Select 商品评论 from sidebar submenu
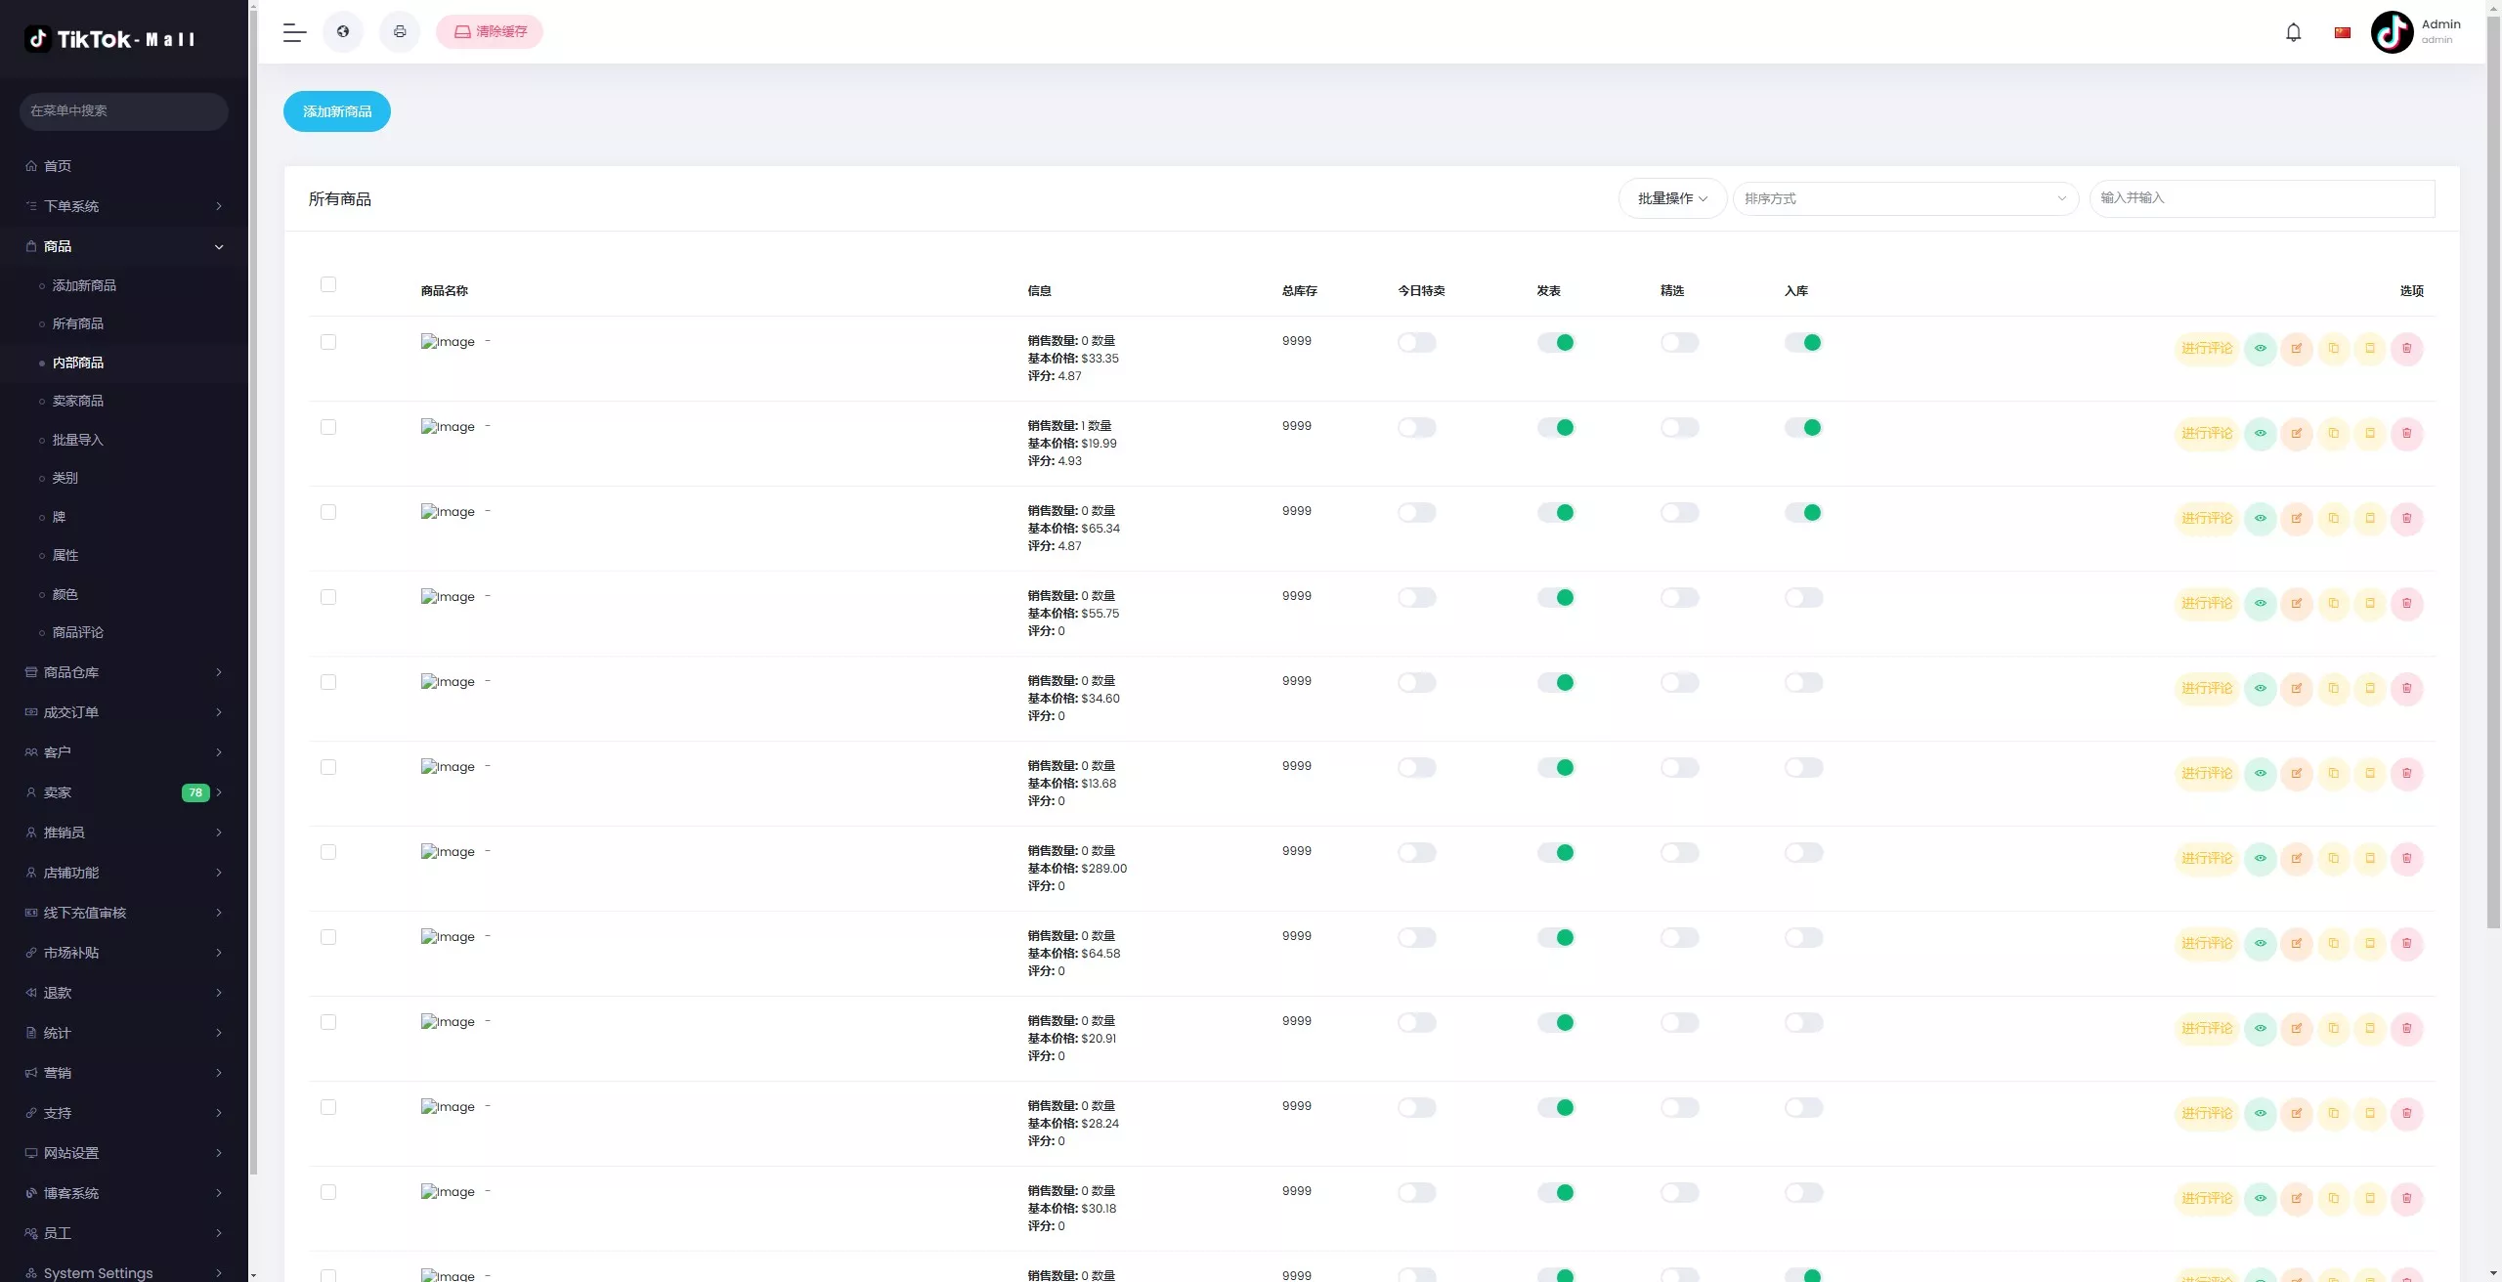 (78, 632)
